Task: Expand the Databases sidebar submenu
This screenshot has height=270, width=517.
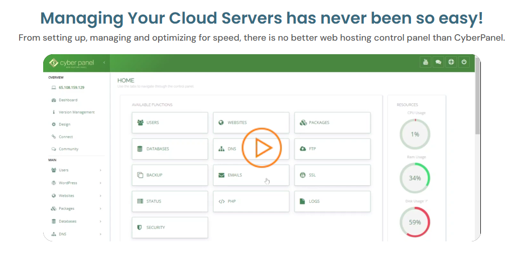Action: tap(100, 221)
